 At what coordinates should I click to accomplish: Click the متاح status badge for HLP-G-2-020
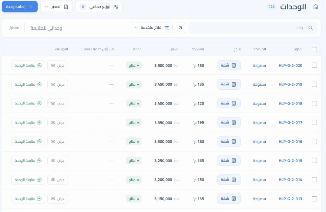click(x=134, y=66)
